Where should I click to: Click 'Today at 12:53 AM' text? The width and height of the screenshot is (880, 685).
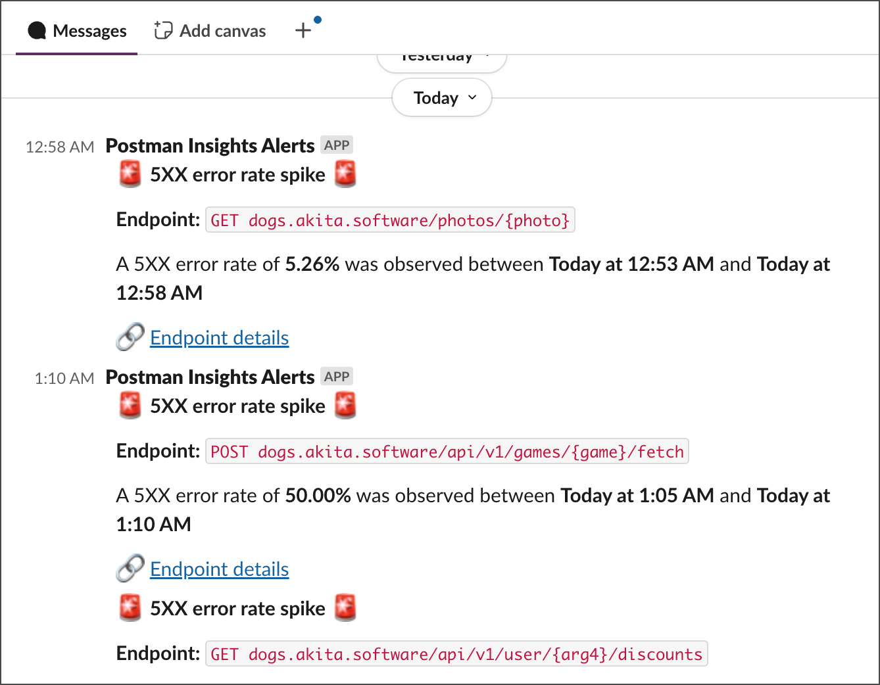[x=631, y=264]
